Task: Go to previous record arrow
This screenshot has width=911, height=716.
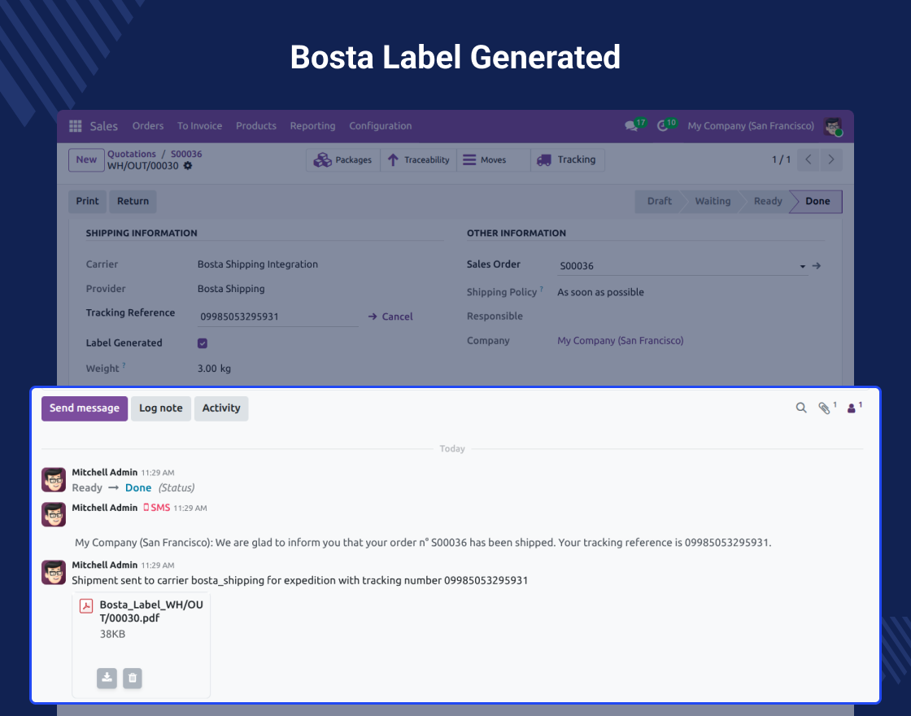Action: (809, 159)
